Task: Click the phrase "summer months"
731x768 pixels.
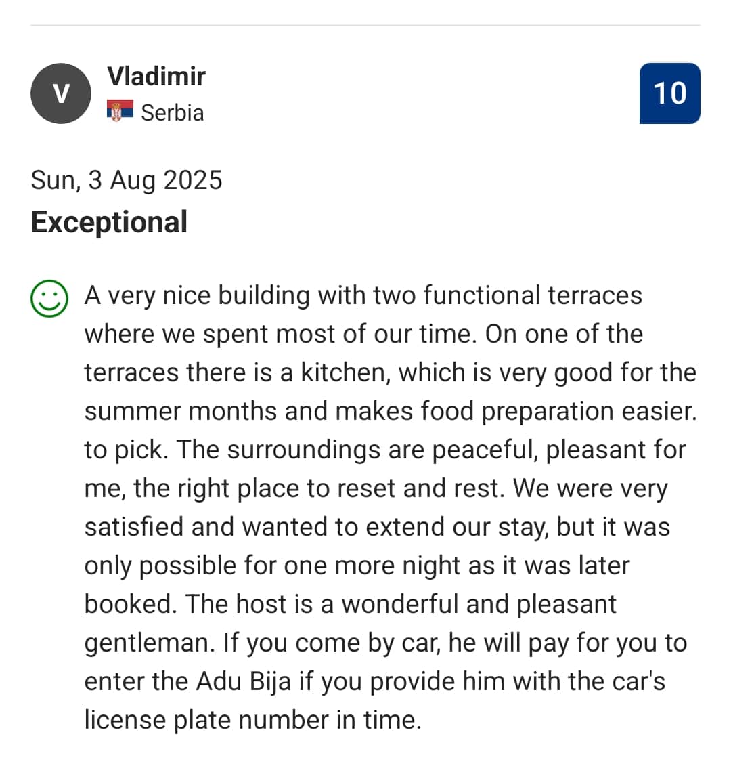Action: (x=180, y=411)
